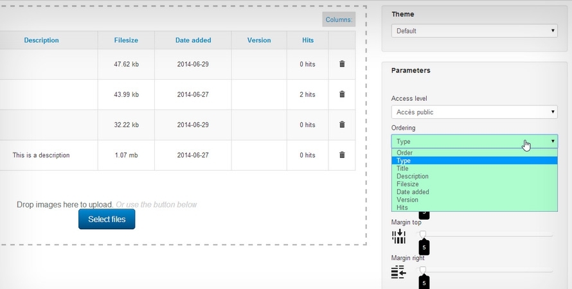Viewport: 572px width, 289px height.
Task: Click the Margin top icon
Action: click(x=398, y=236)
